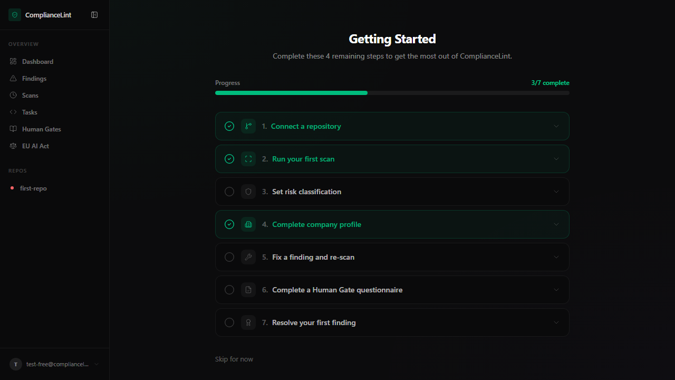675x380 pixels.
Task: Click the wrench icon on step 5
Action: click(248, 257)
